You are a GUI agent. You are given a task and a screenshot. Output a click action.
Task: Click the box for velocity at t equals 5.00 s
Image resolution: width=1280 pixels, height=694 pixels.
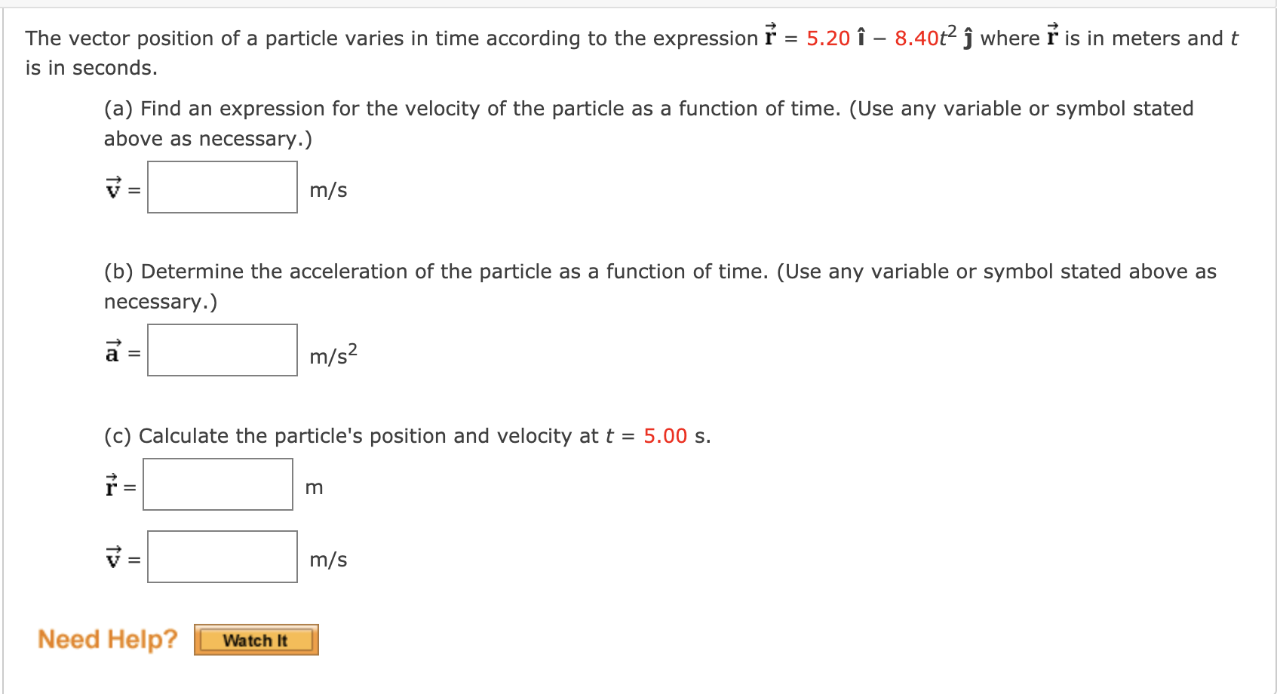223,557
